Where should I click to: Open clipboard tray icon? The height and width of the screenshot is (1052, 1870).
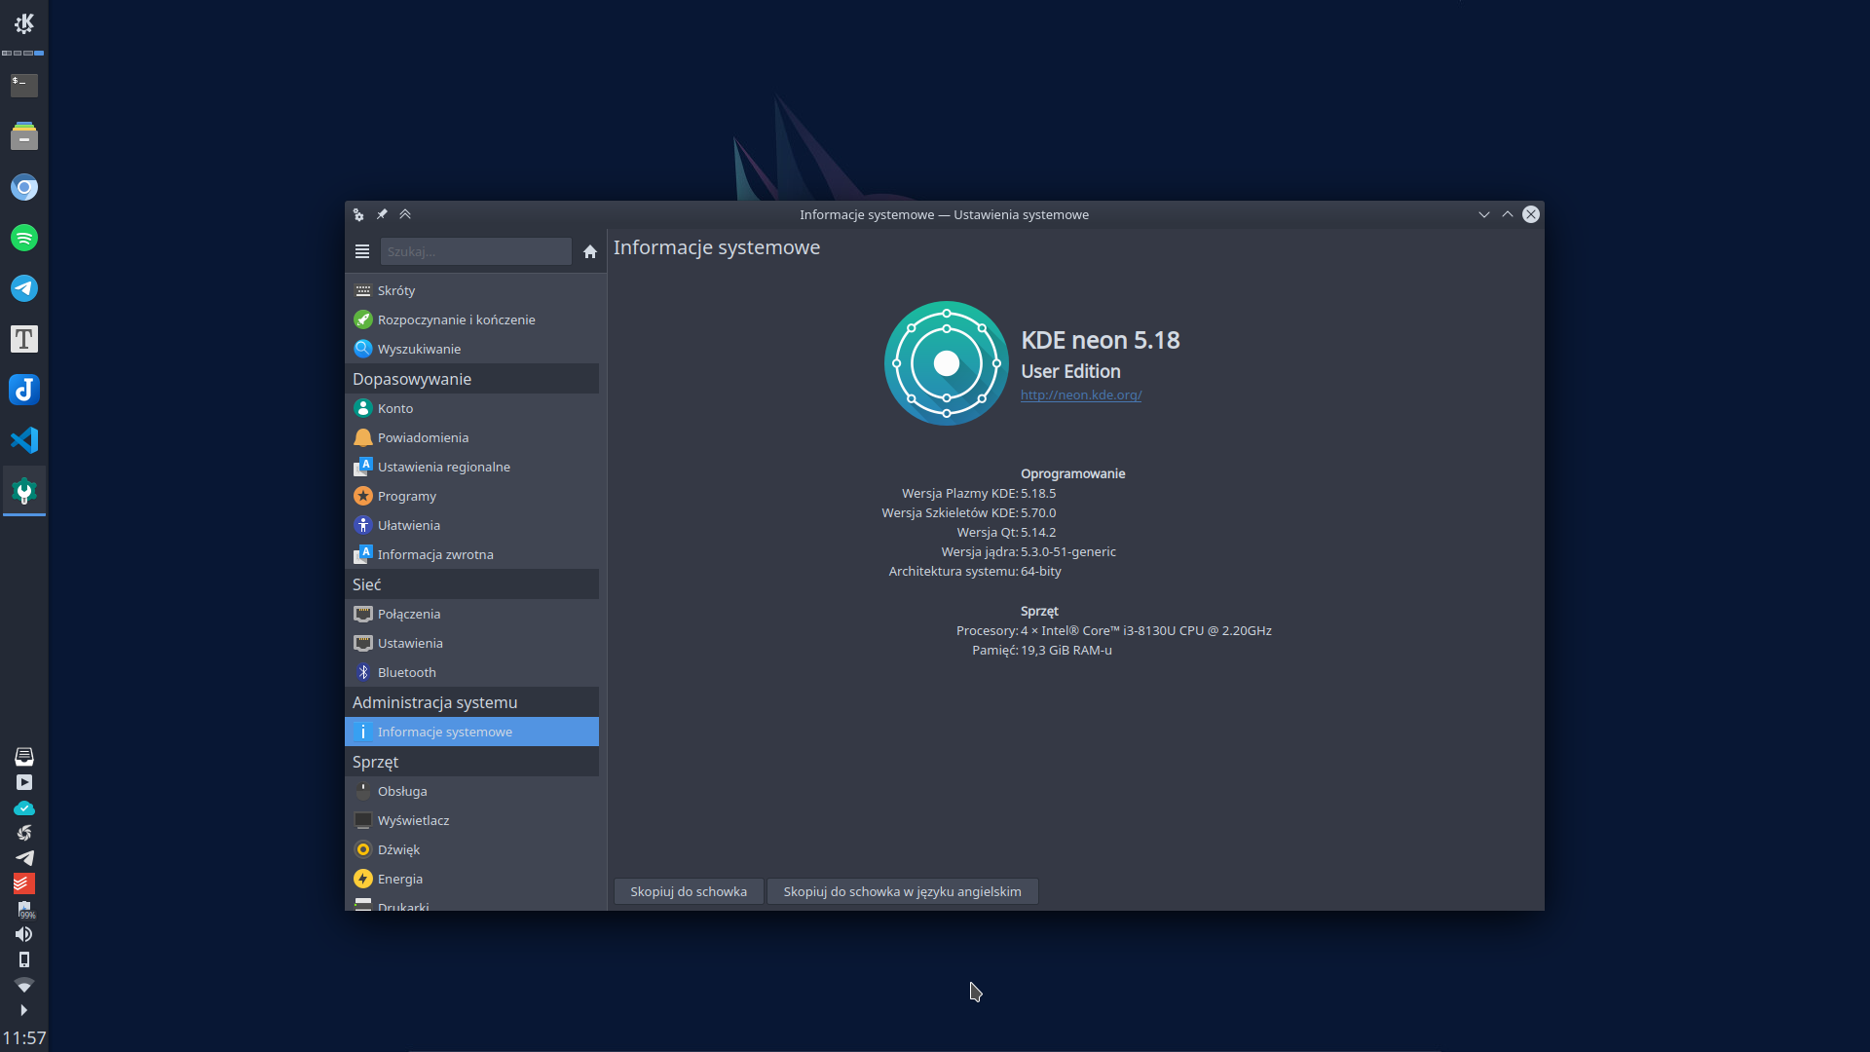(23, 757)
